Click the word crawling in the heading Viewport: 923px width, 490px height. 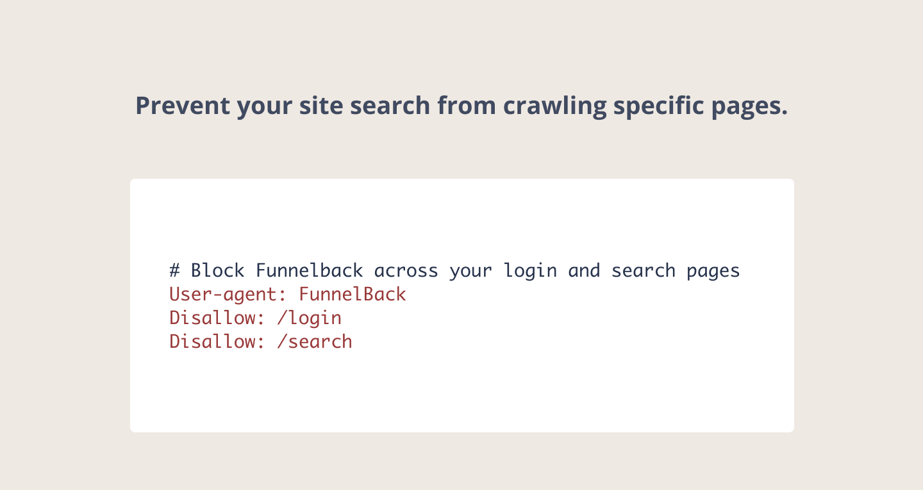coord(554,107)
